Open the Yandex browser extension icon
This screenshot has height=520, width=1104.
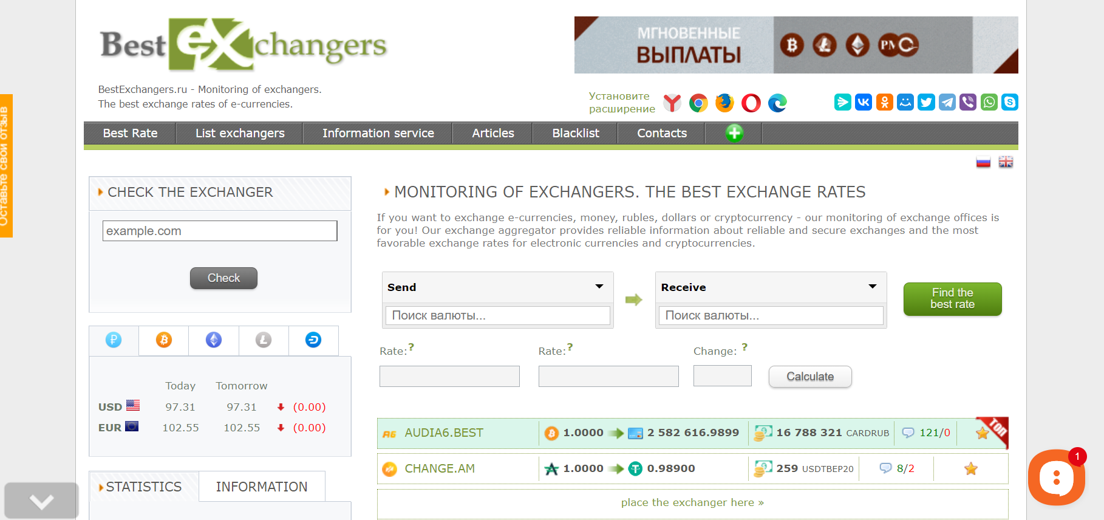coord(672,103)
